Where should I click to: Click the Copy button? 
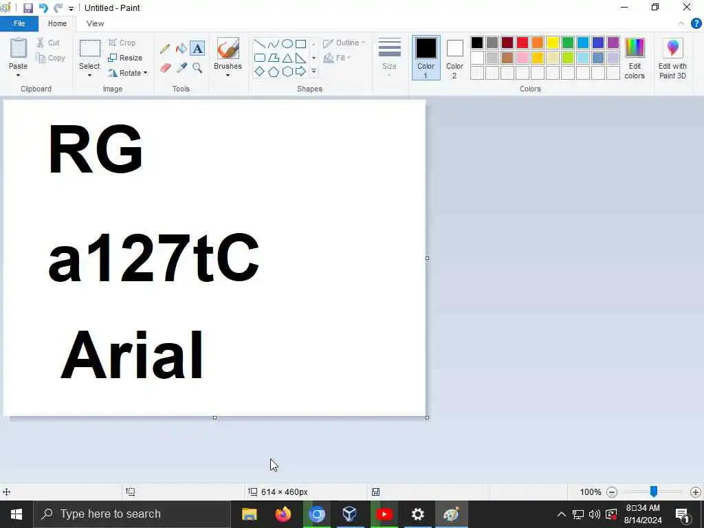click(51, 58)
